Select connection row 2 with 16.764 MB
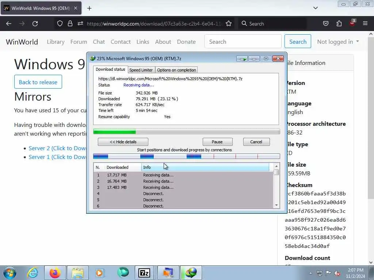The width and height of the screenshot is (374, 280). coord(183,181)
